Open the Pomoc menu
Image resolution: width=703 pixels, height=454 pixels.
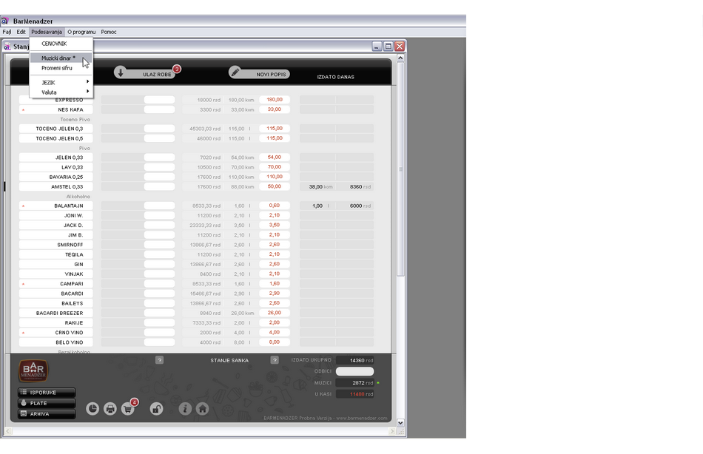pyautogui.click(x=109, y=32)
